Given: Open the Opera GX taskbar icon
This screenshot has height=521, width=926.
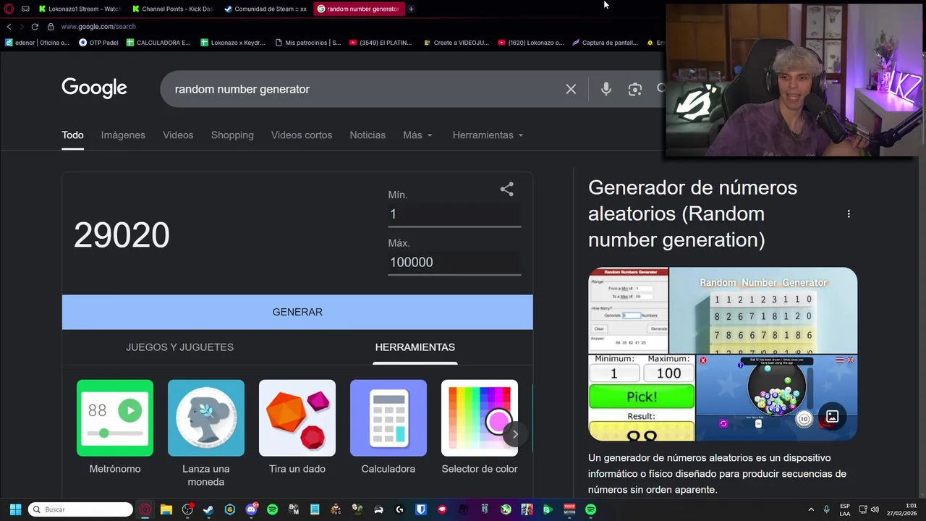Looking at the screenshot, I should (145, 509).
